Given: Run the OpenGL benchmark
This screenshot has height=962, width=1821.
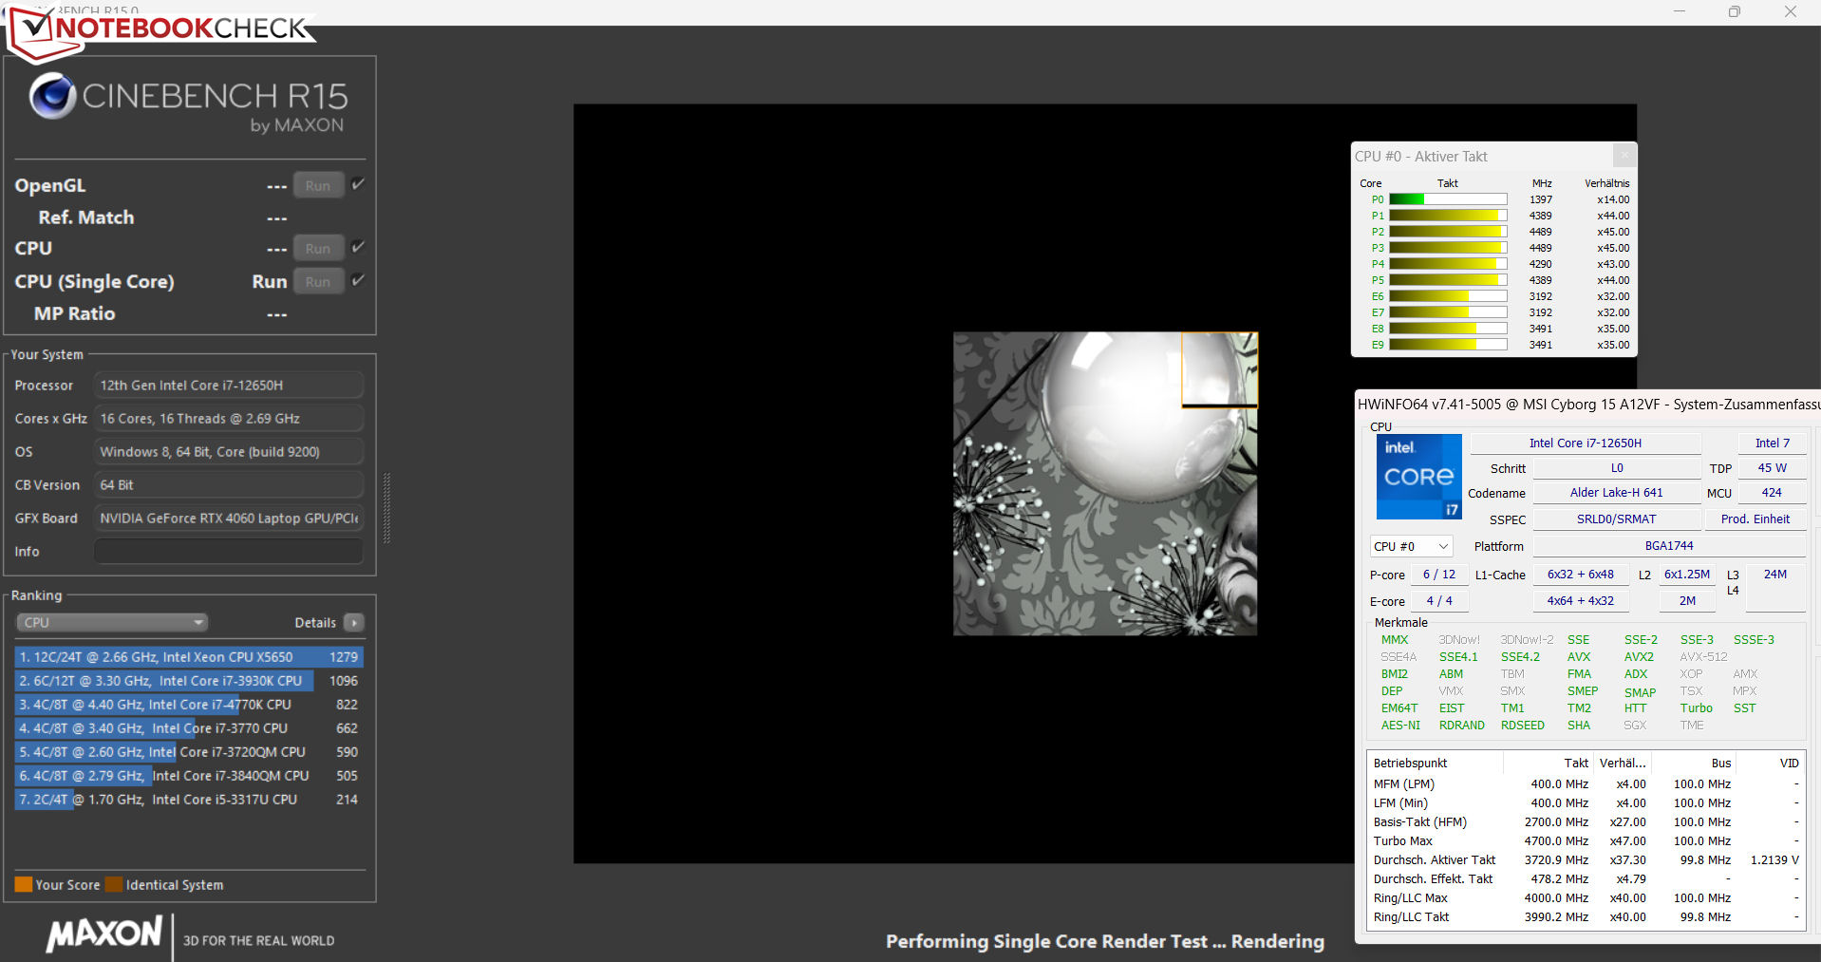Looking at the screenshot, I should pyautogui.click(x=318, y=185).
